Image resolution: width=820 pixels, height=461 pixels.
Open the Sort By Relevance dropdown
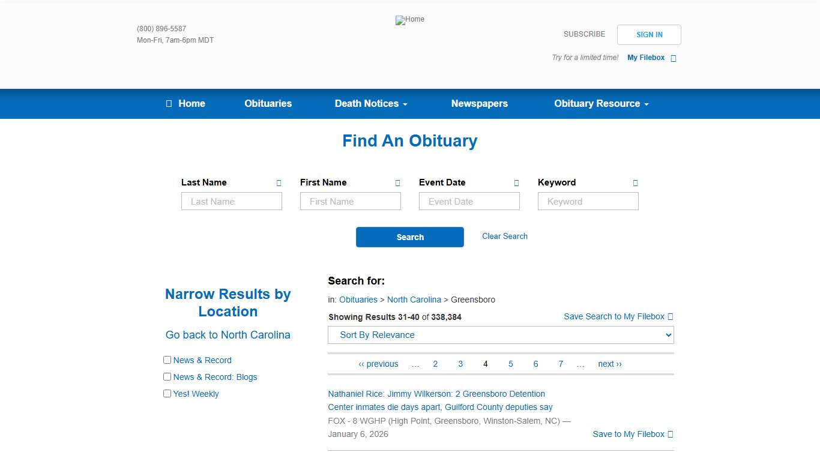click(501, 335)
